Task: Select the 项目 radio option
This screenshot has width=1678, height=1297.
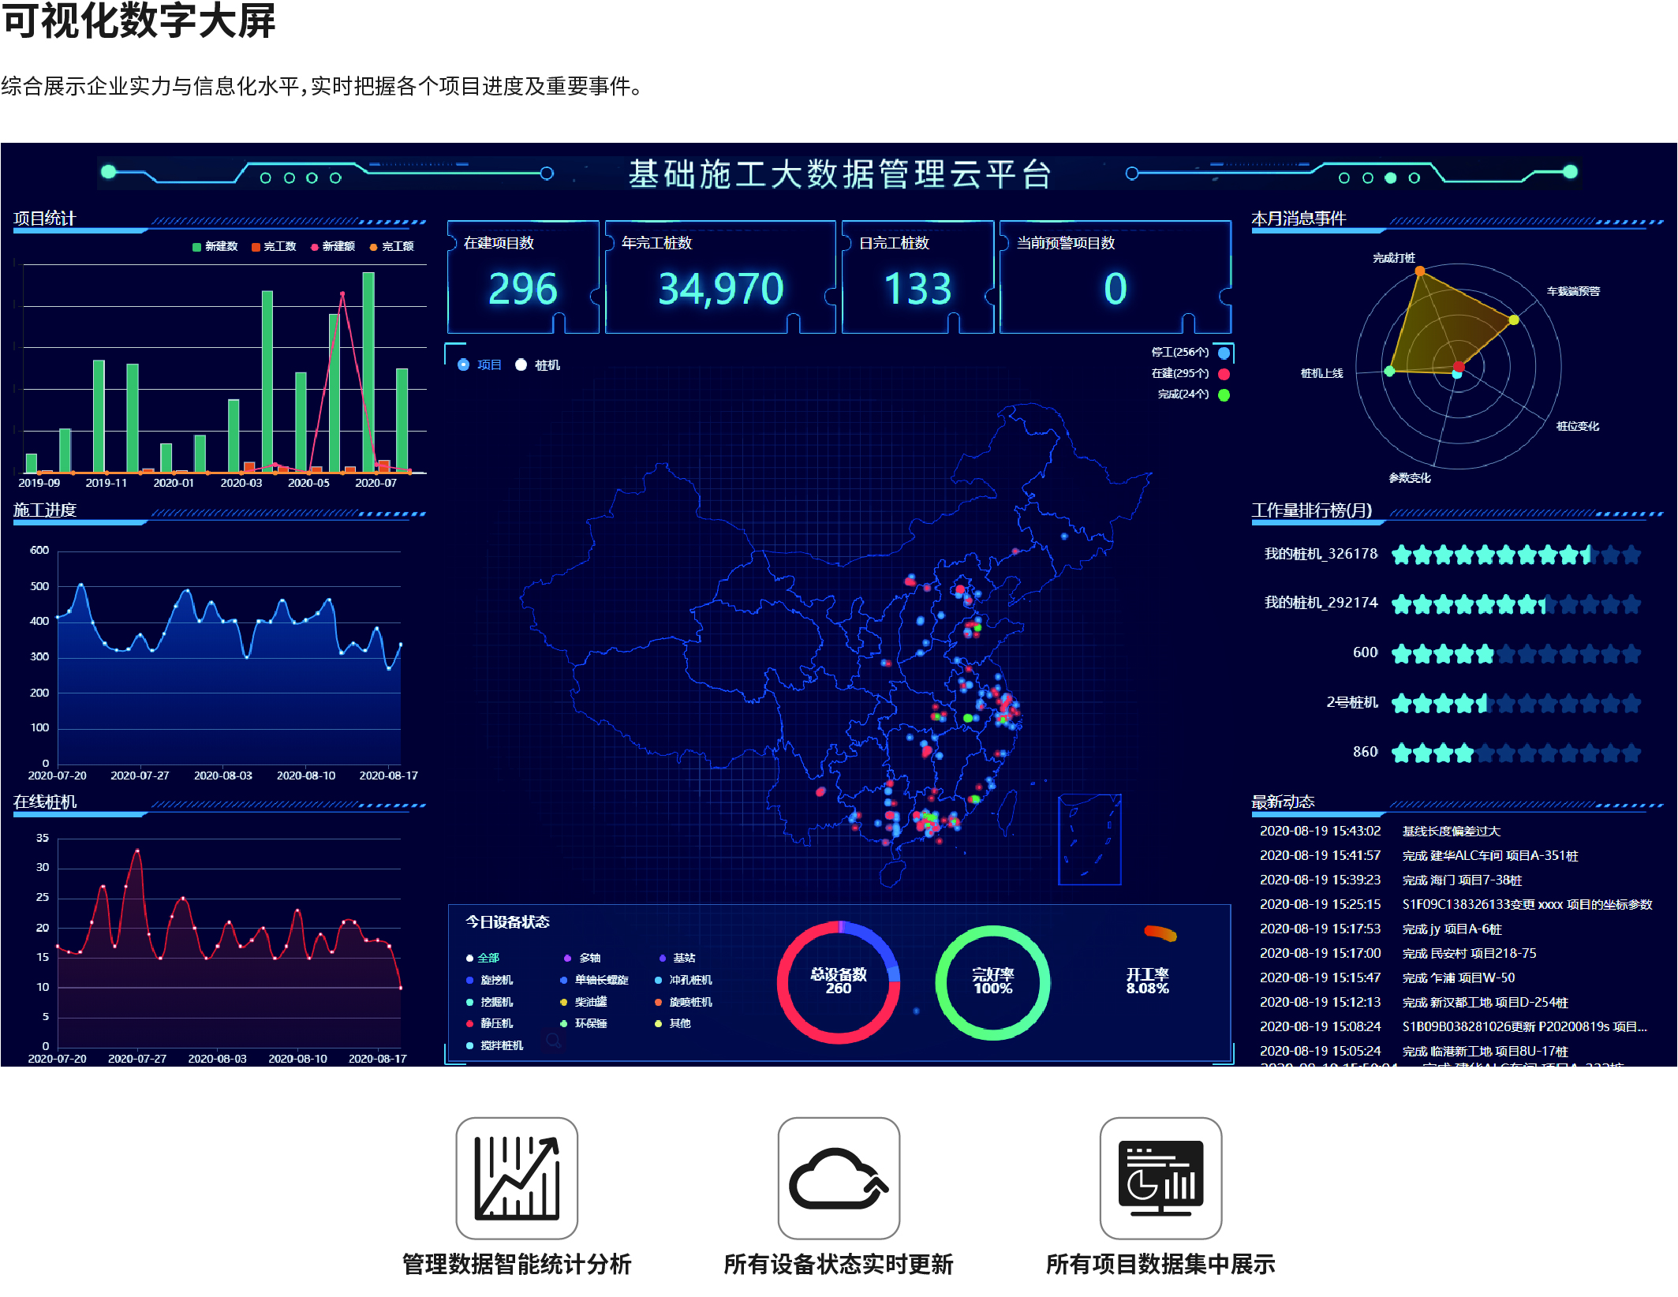Action: (x=464, y=364)
